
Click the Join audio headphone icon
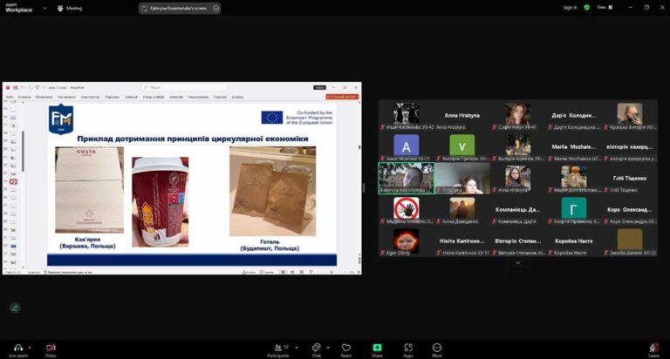click(x=18, y=347)
